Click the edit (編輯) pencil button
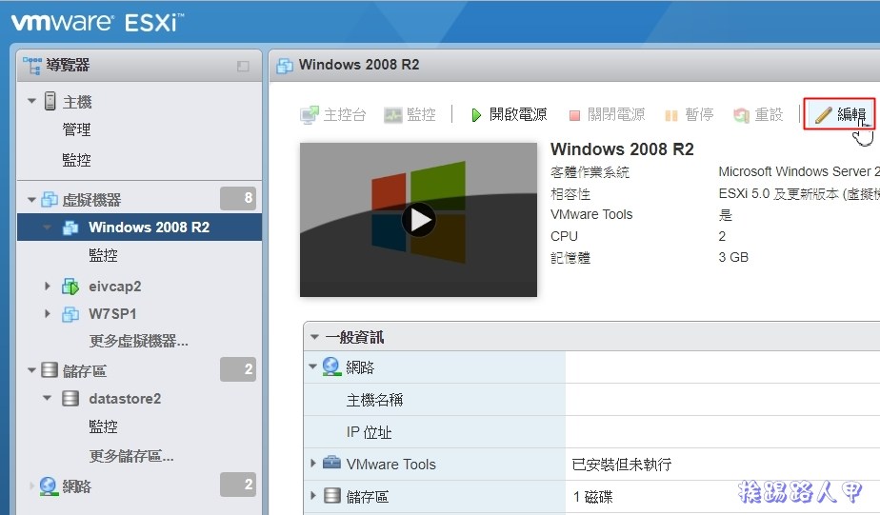Viewport: 880px width, 515px height. (x=840, y=114)
